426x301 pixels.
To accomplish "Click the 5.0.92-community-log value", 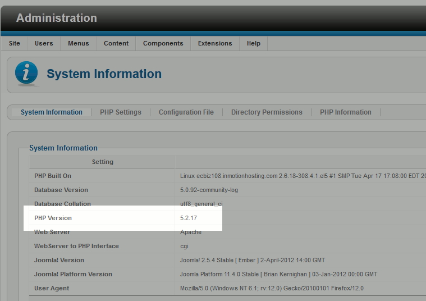I will pyautogui.click(x=209, y=190).
